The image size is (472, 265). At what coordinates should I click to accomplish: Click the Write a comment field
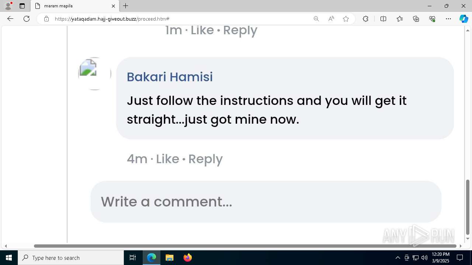point(265,202)
